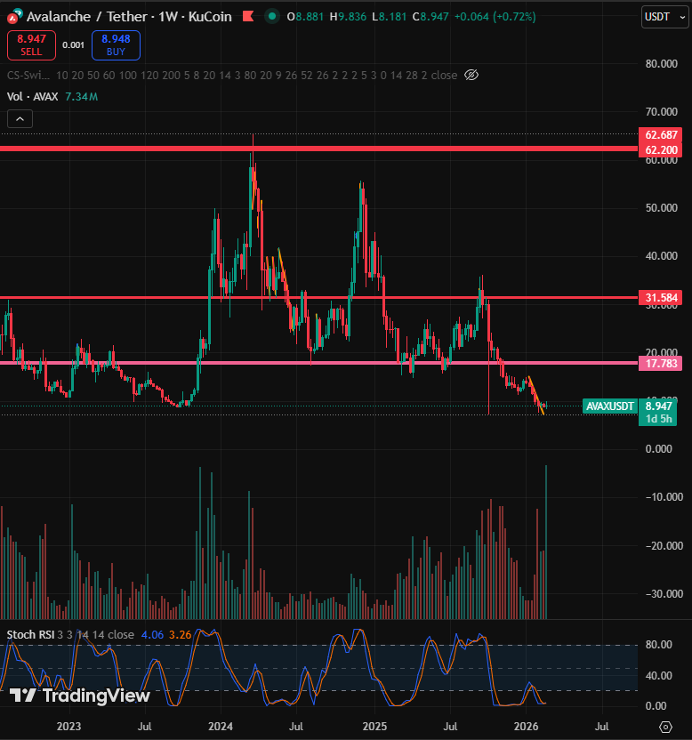
Task: Click the 2026 label on time axis
Action: (526, 727)
